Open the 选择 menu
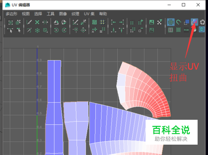Screen dimensions: 208x155 (38, 14)
